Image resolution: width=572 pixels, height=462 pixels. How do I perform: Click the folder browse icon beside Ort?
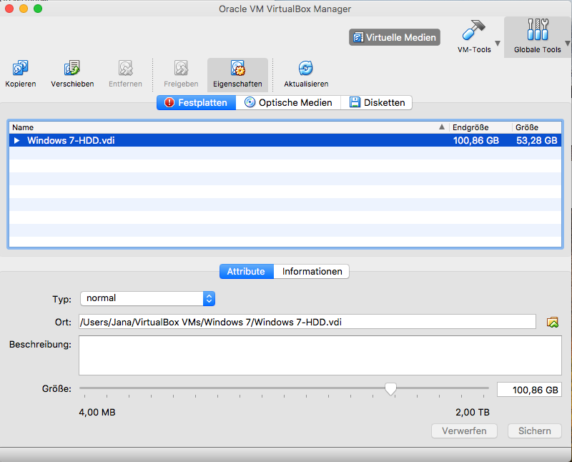coord(552,323)
